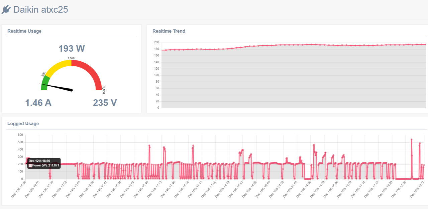Click the 180 label on Realtime Trend axis
Screen dimensions: 428x209
(x=156, y=49)
